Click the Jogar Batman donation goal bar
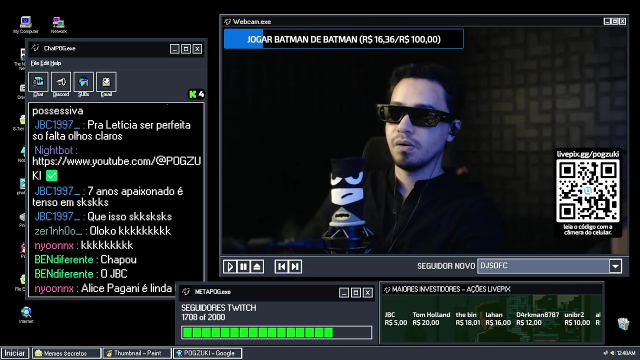This screenshot has height=360, width=640. click(x=343, y=39)
